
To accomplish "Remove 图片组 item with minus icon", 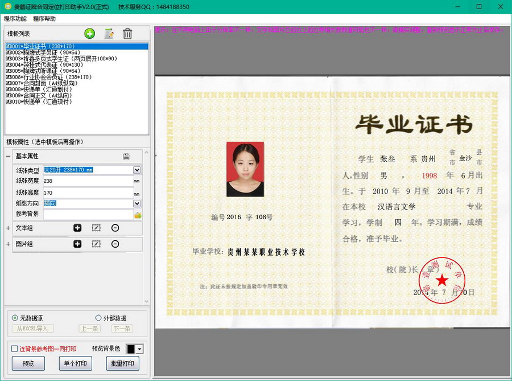I will [115, 244].
